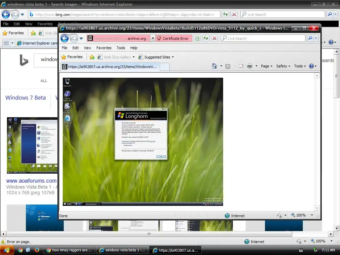Click scroll down arrow in Bing window
Screen dimensions: 340x255
tap(337, 228)
